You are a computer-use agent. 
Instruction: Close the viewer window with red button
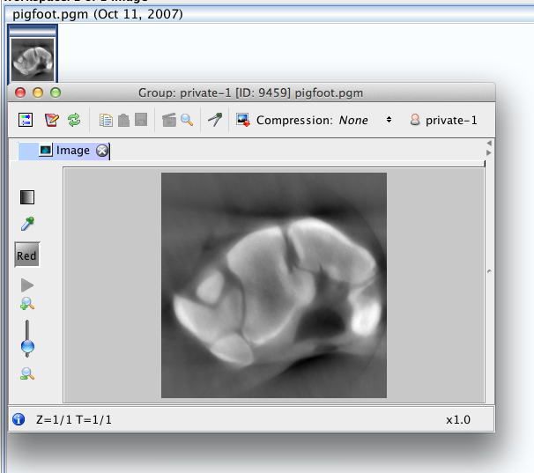coord(20,92)
